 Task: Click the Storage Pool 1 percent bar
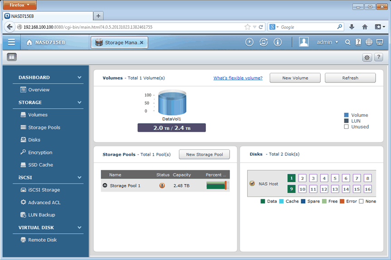216,185
